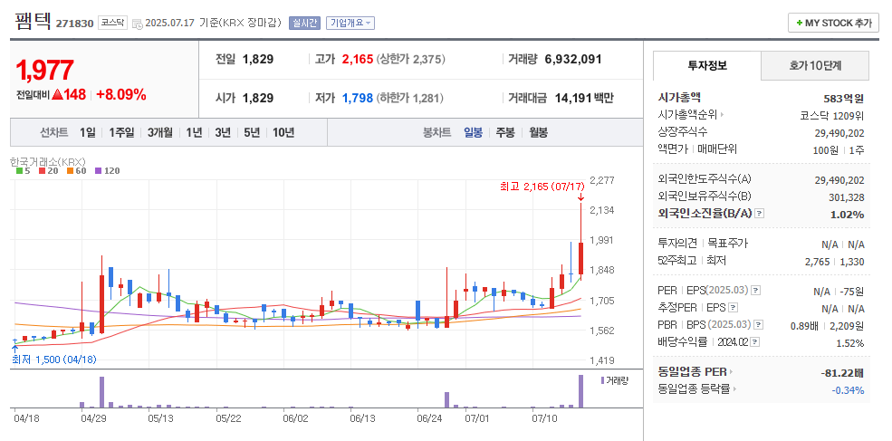Click the 시가총액순위 link

(x=688, y=115)
